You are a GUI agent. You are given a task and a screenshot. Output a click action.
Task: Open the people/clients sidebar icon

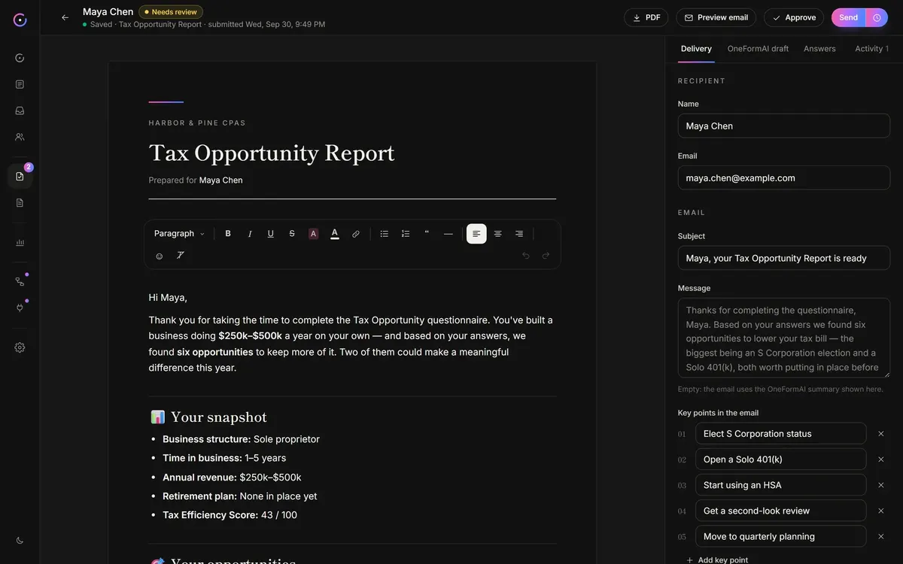pyautogui.click(x=20, y=137)
